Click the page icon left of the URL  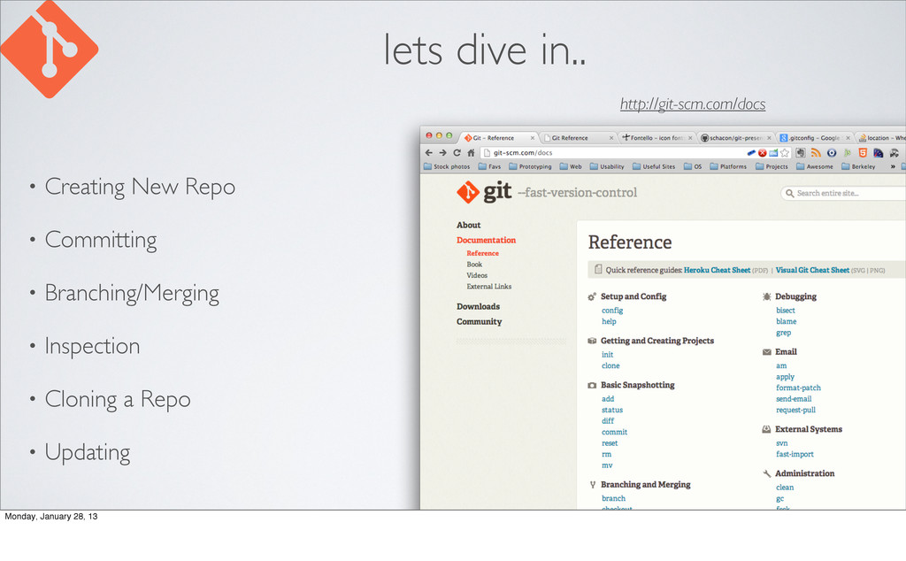(x=487, y=153)
